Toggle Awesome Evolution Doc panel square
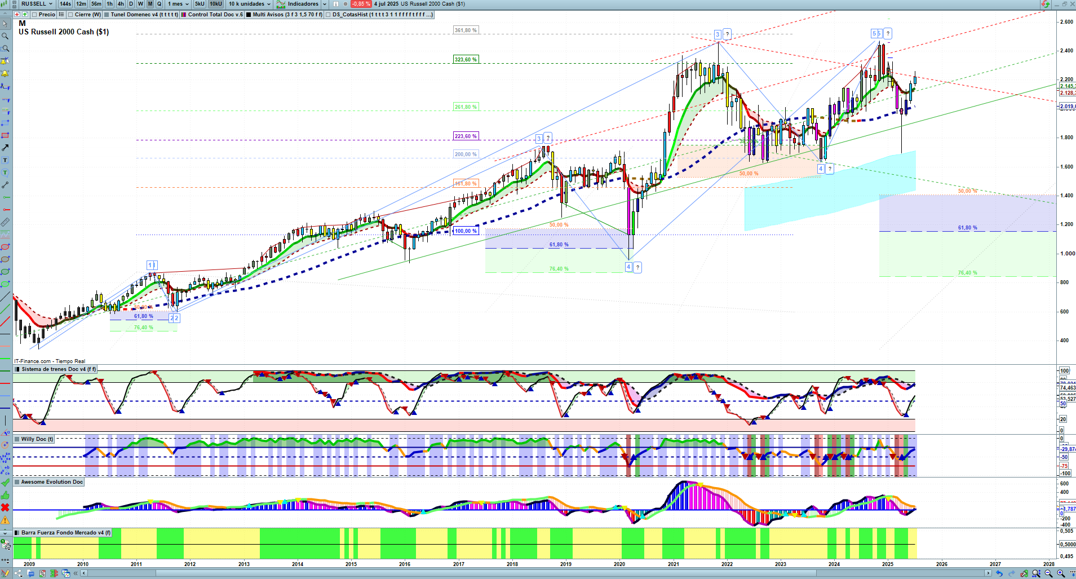This screenshot has width=1076, height=579. tap(17, 482)
